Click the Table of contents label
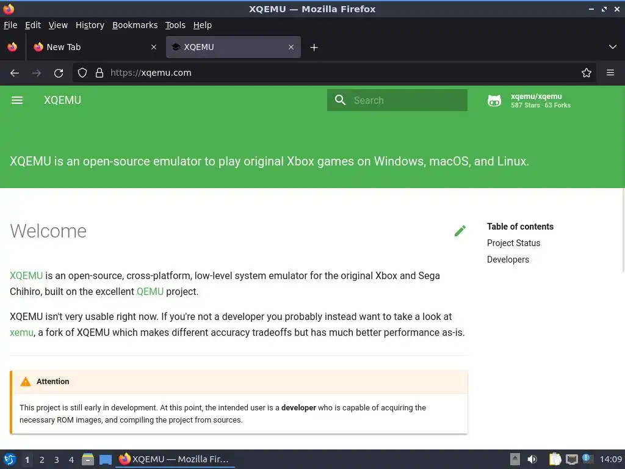Image resolution: width=625 pixels, height=469 pixels. tap(520, 227)
